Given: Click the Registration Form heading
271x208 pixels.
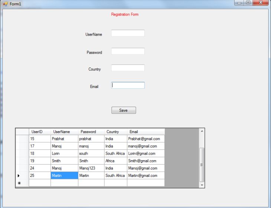Looking at the screenshot, I should click(125, 14).
